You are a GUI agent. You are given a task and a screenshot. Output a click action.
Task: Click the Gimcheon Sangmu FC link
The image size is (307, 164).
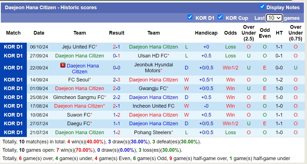79,97
